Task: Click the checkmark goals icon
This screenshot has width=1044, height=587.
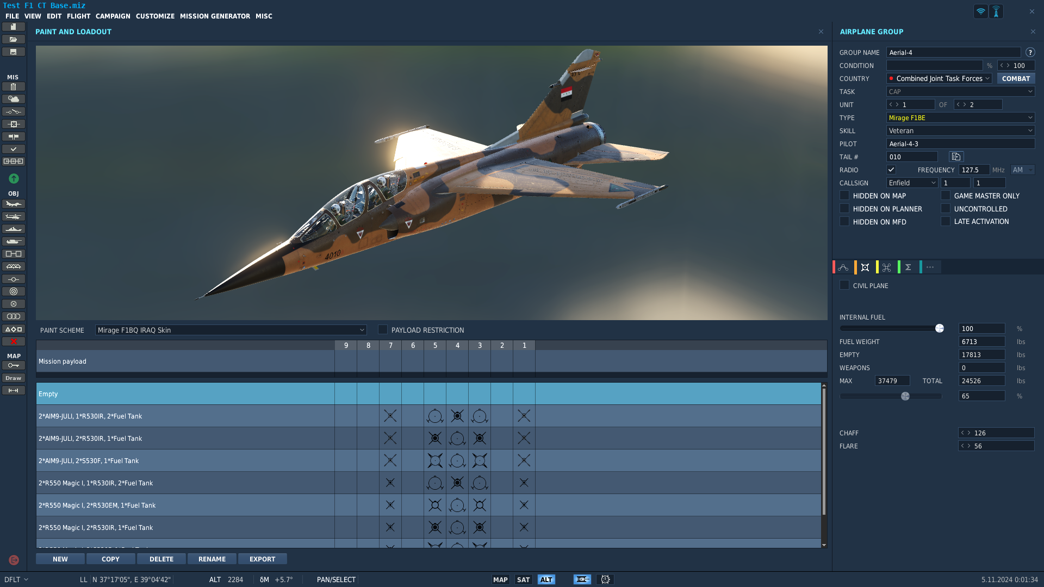Action: coord(14,149)
